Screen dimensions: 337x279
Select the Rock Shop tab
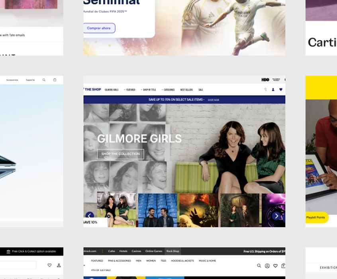[x=173, y=251]
